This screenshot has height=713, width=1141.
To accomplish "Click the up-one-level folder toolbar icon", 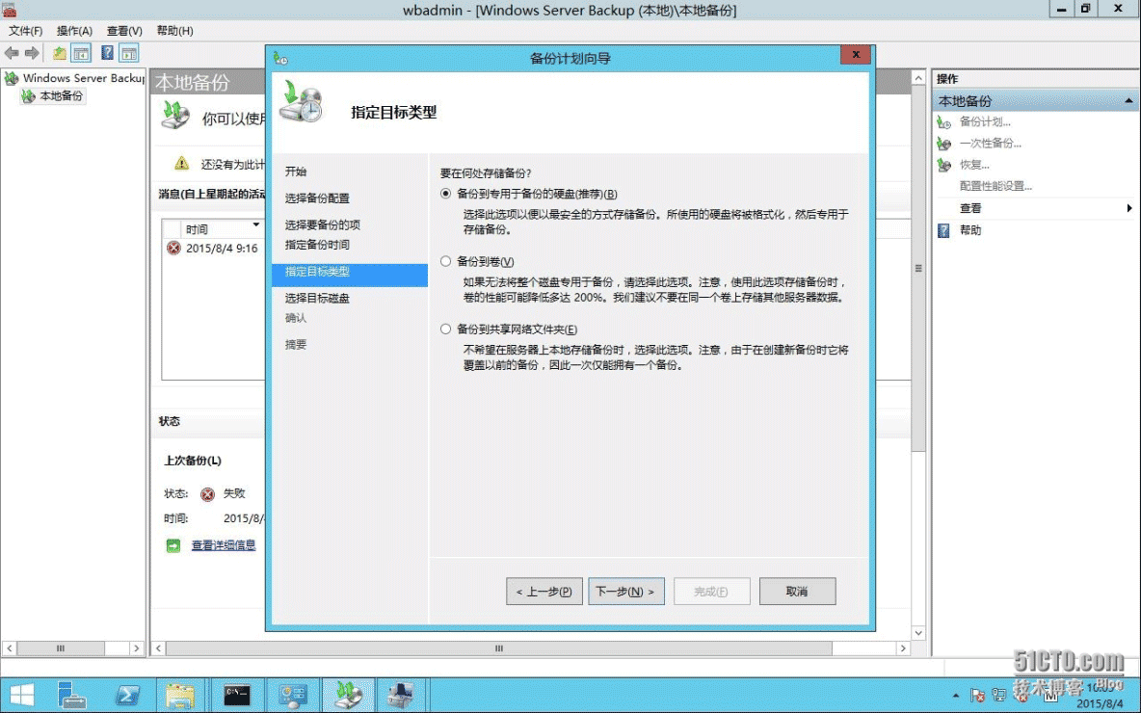I will (x=60, y=53).
